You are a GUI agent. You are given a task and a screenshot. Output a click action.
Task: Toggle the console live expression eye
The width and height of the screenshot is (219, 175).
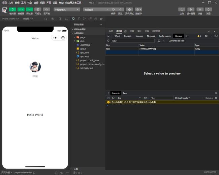click(x=145, y=98)
